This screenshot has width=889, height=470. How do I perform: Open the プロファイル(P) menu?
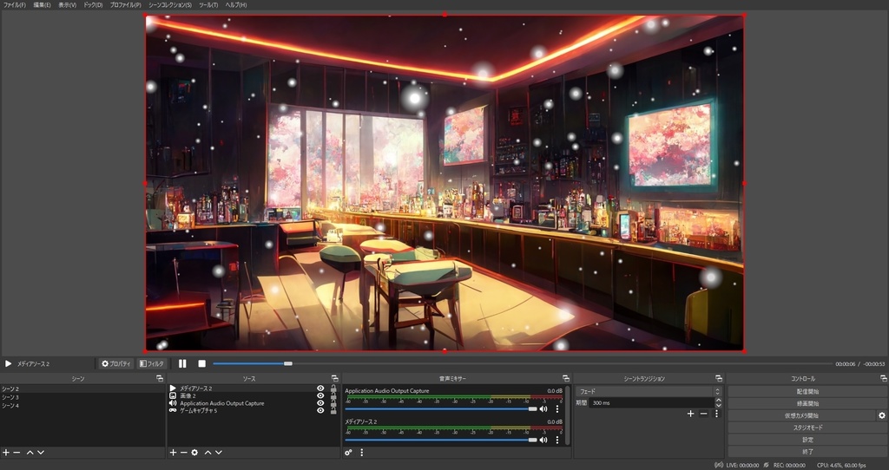[125, 4]
